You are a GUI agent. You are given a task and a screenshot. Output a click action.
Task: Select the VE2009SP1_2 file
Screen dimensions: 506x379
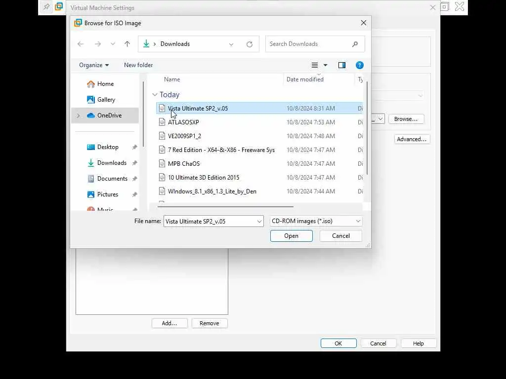(x=259, y=136)
